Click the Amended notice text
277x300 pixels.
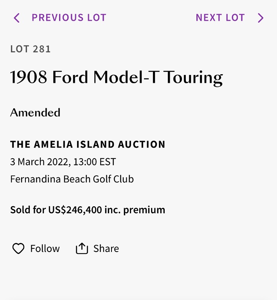coord(35,112)
